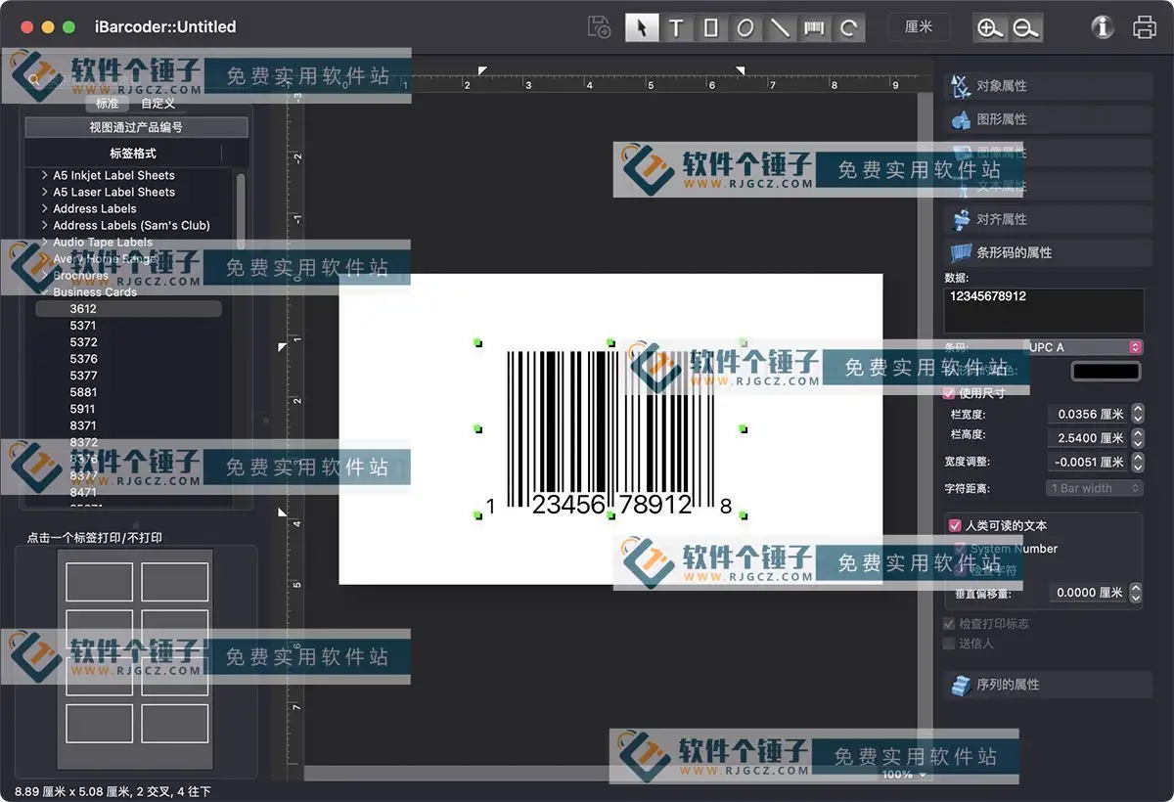Click the printer icon to print
Image resolution: width=1174 pixels, height=802 pixels.
coord(1145,27)
